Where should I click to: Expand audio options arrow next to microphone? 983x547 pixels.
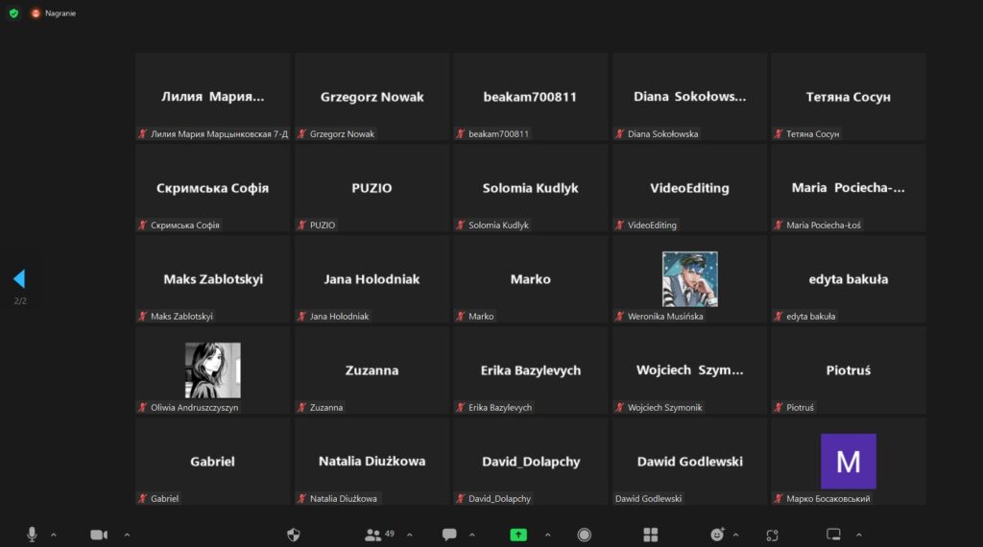pos(54,535)
